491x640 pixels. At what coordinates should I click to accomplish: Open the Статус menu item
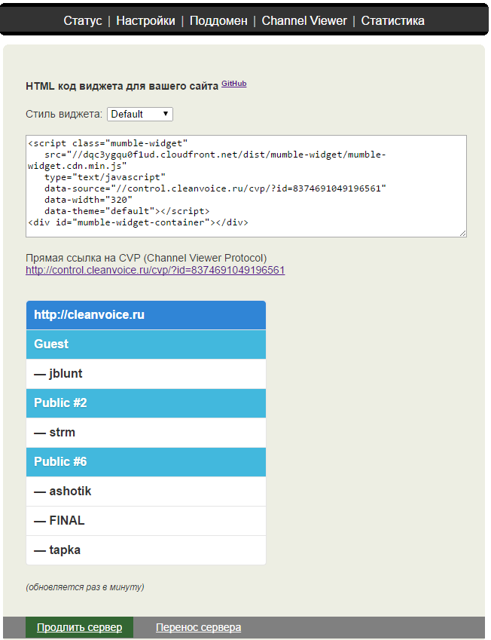point(83,20)
